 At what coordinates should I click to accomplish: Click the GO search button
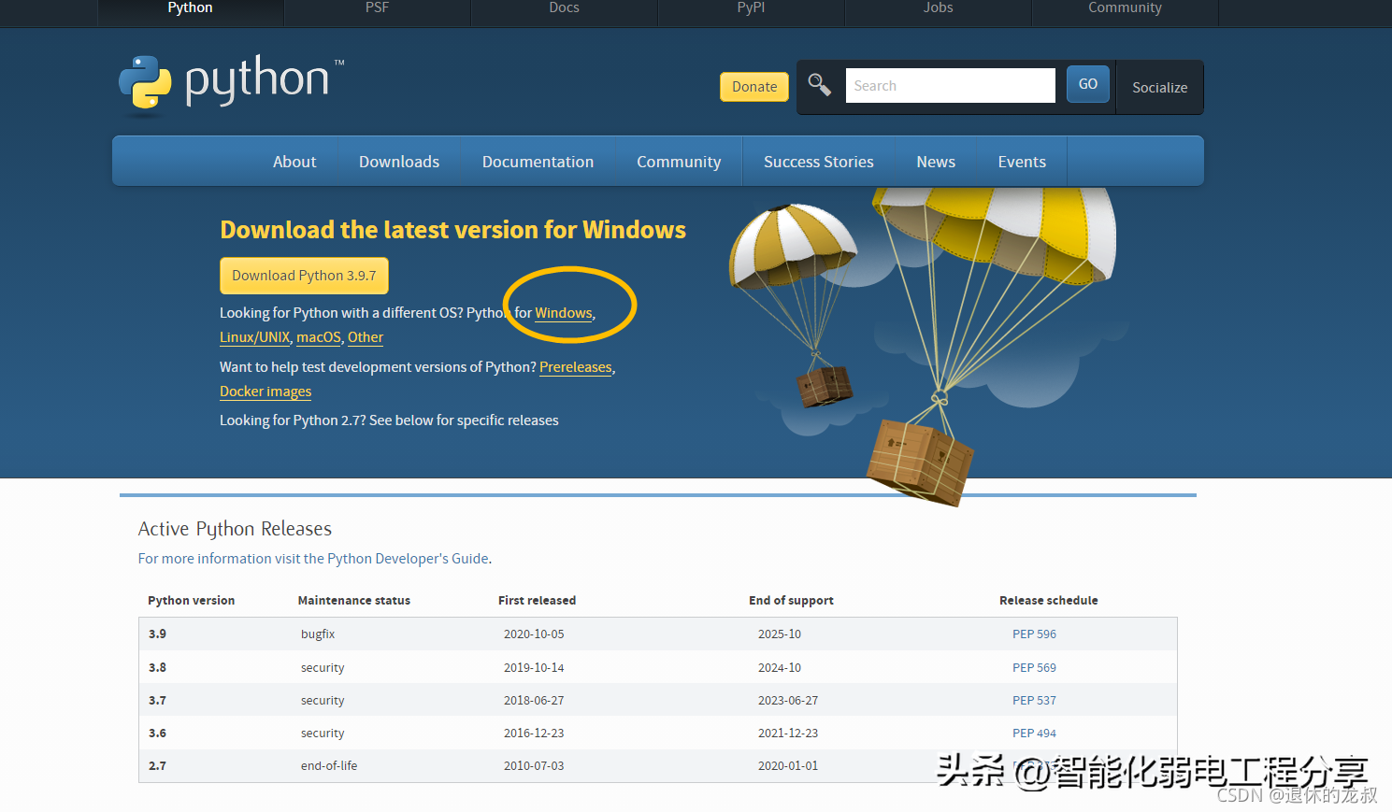pos(1087,84)
